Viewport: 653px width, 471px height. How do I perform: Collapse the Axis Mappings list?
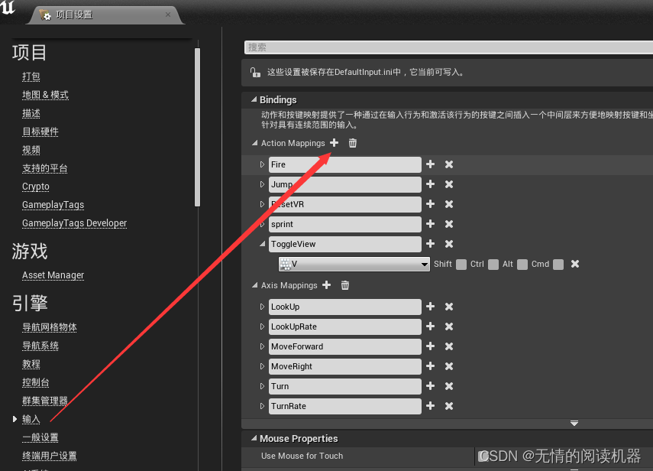[254, 285]
